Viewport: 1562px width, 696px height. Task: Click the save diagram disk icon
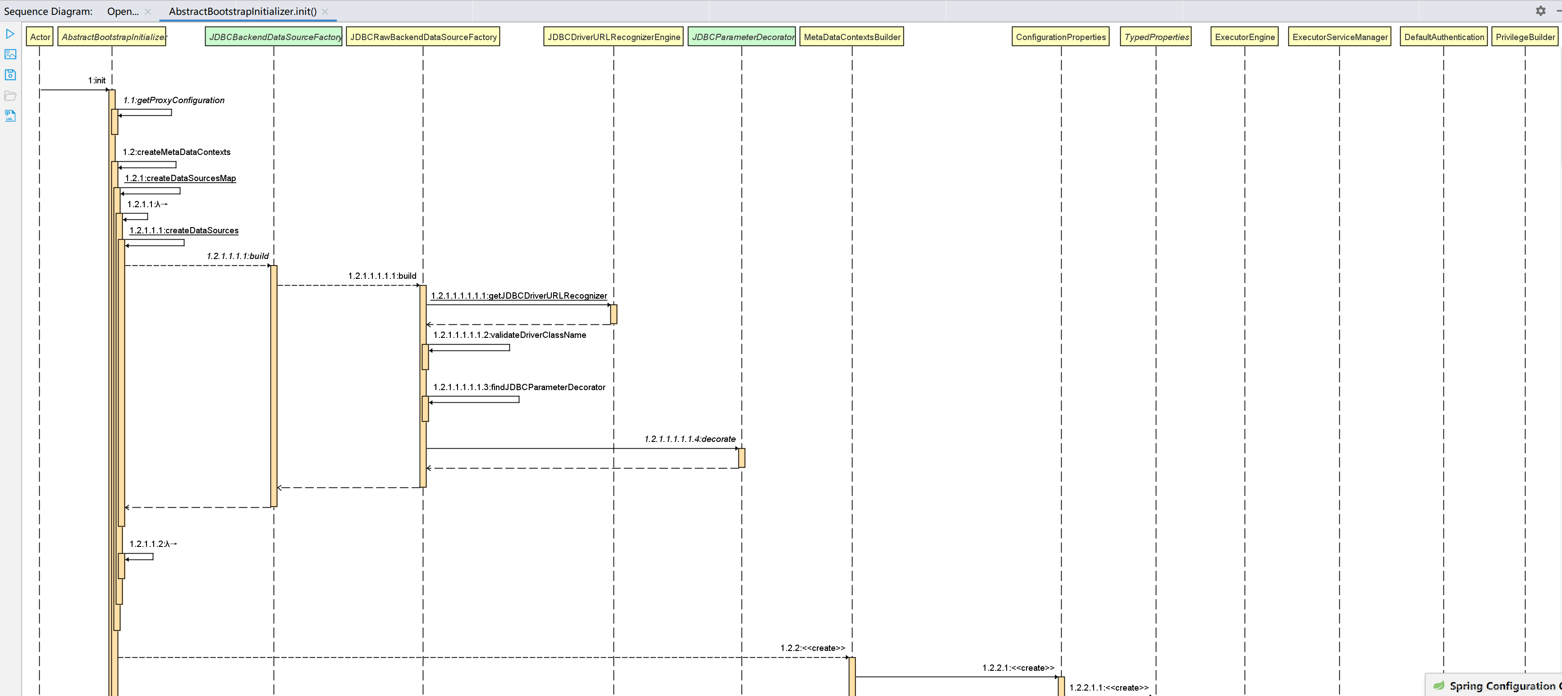(x=10, y=75)
